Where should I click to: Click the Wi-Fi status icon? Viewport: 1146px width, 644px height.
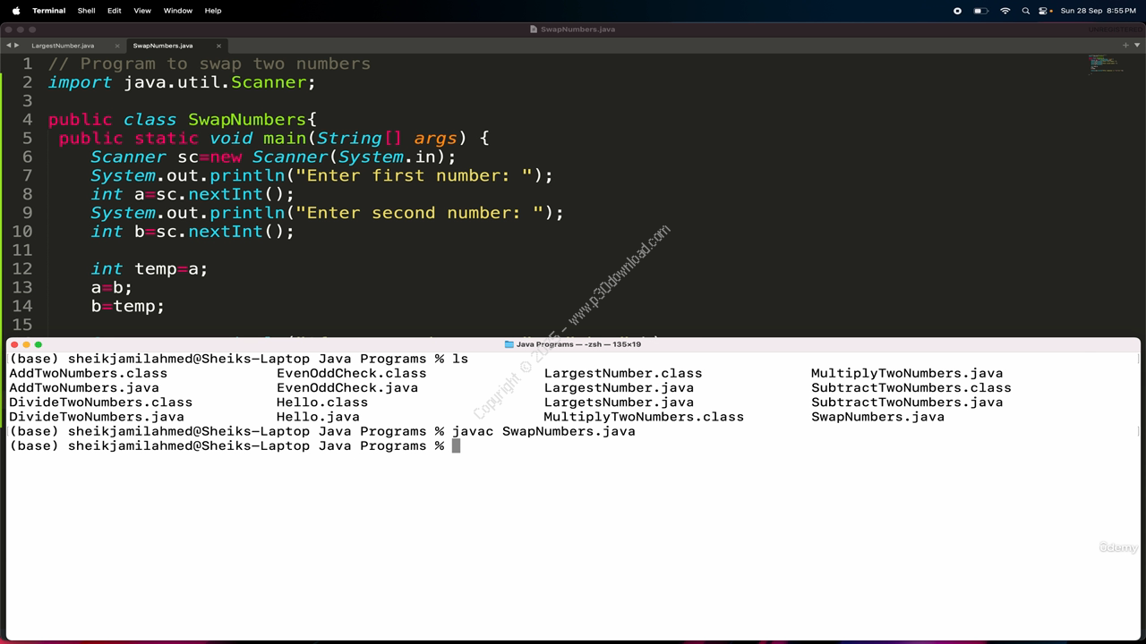click(1005, 11)
